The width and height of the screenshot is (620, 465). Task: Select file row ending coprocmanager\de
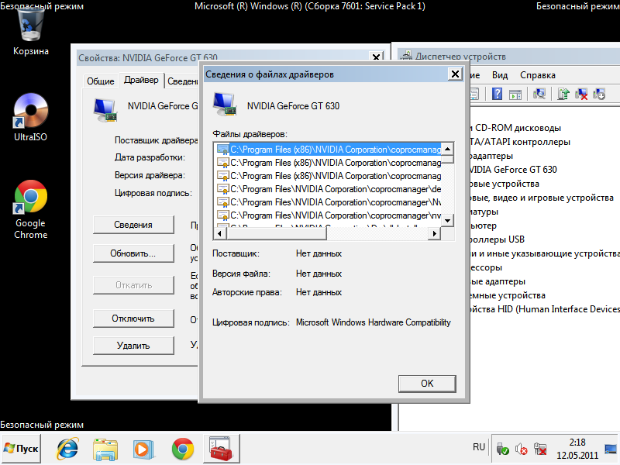tap(329, 189)
